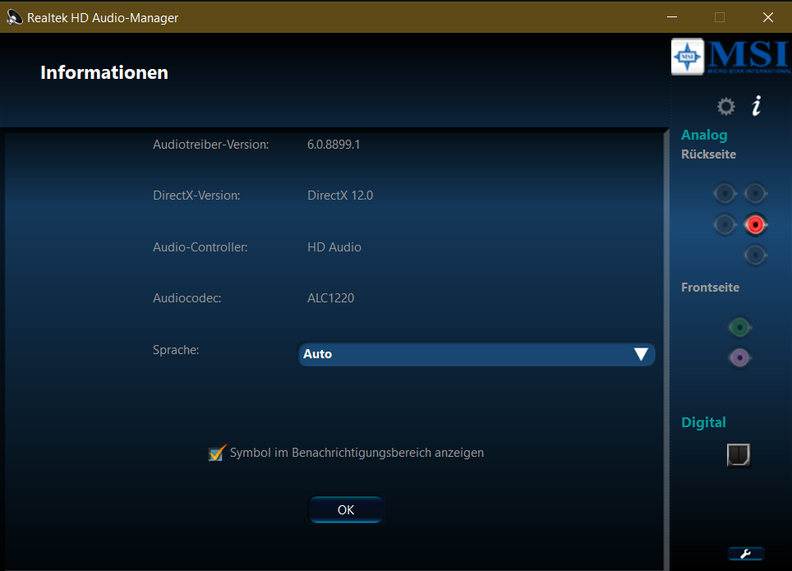Click the green front panel jack
Viewport: 792px width, 571px height.
[x=739, y=328]
